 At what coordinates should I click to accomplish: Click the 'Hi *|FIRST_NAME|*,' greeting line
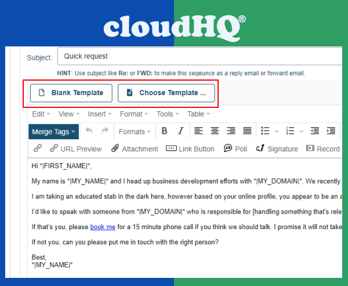(61, 166)
